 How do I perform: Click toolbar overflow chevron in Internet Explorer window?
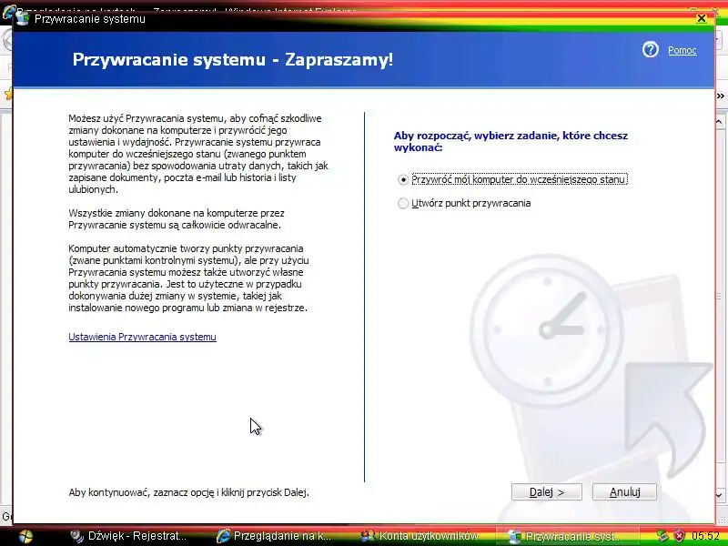pyautogui.click(x=721, y=96)
